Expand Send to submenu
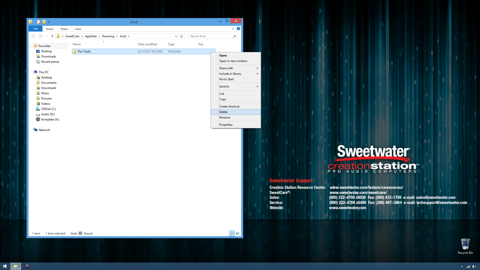 click(257, 86)
